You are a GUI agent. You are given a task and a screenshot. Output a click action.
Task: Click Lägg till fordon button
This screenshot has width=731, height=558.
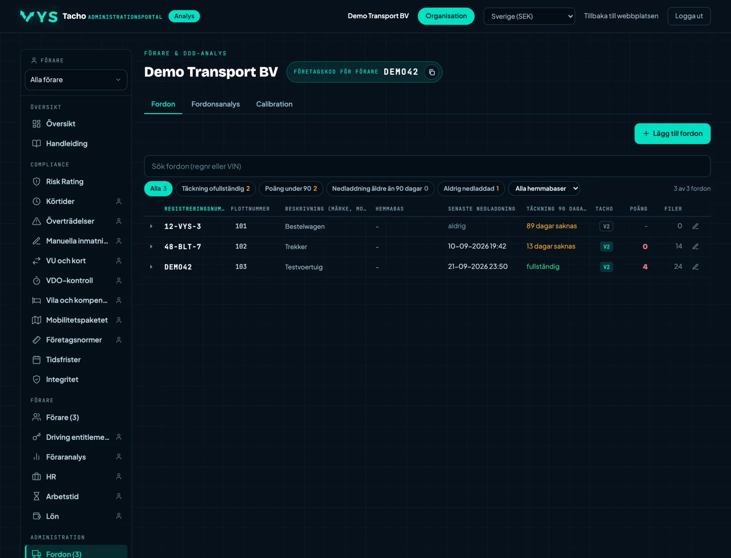tap(673, 134)
